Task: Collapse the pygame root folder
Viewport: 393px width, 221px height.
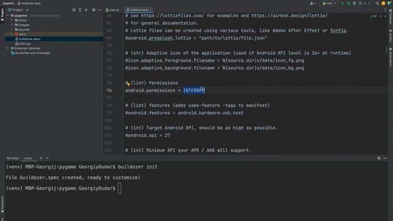Action: coord(8,15)
